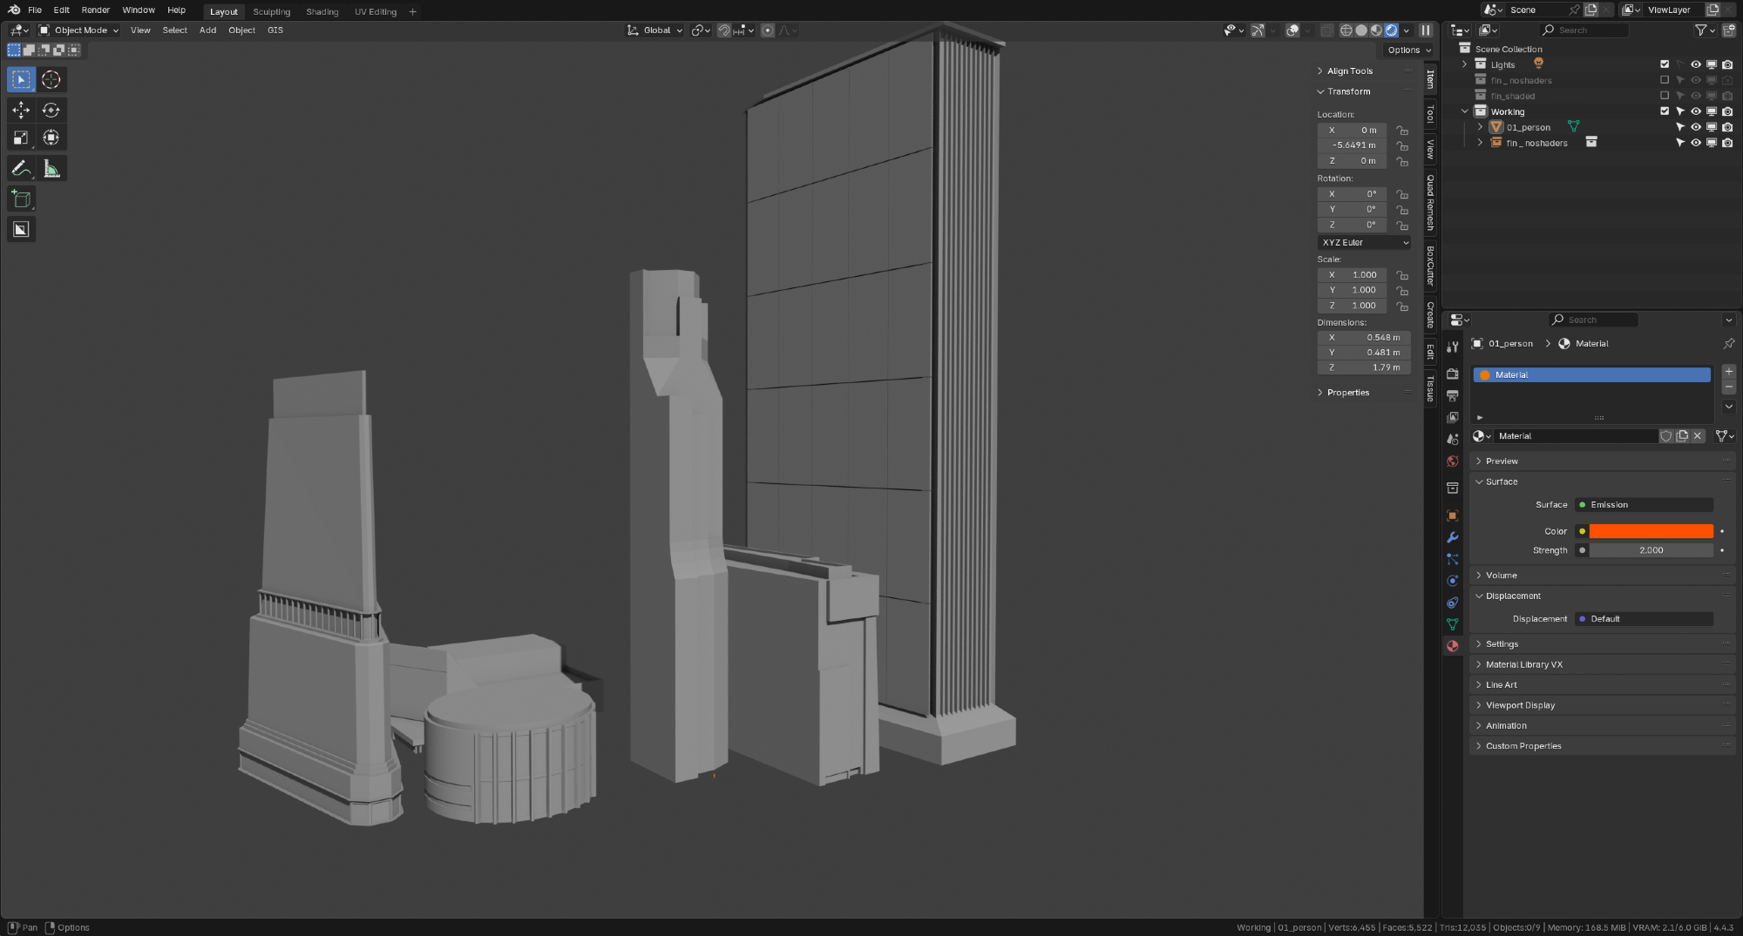
Task: Choose the Annotate tool
Action: [21, 169]
